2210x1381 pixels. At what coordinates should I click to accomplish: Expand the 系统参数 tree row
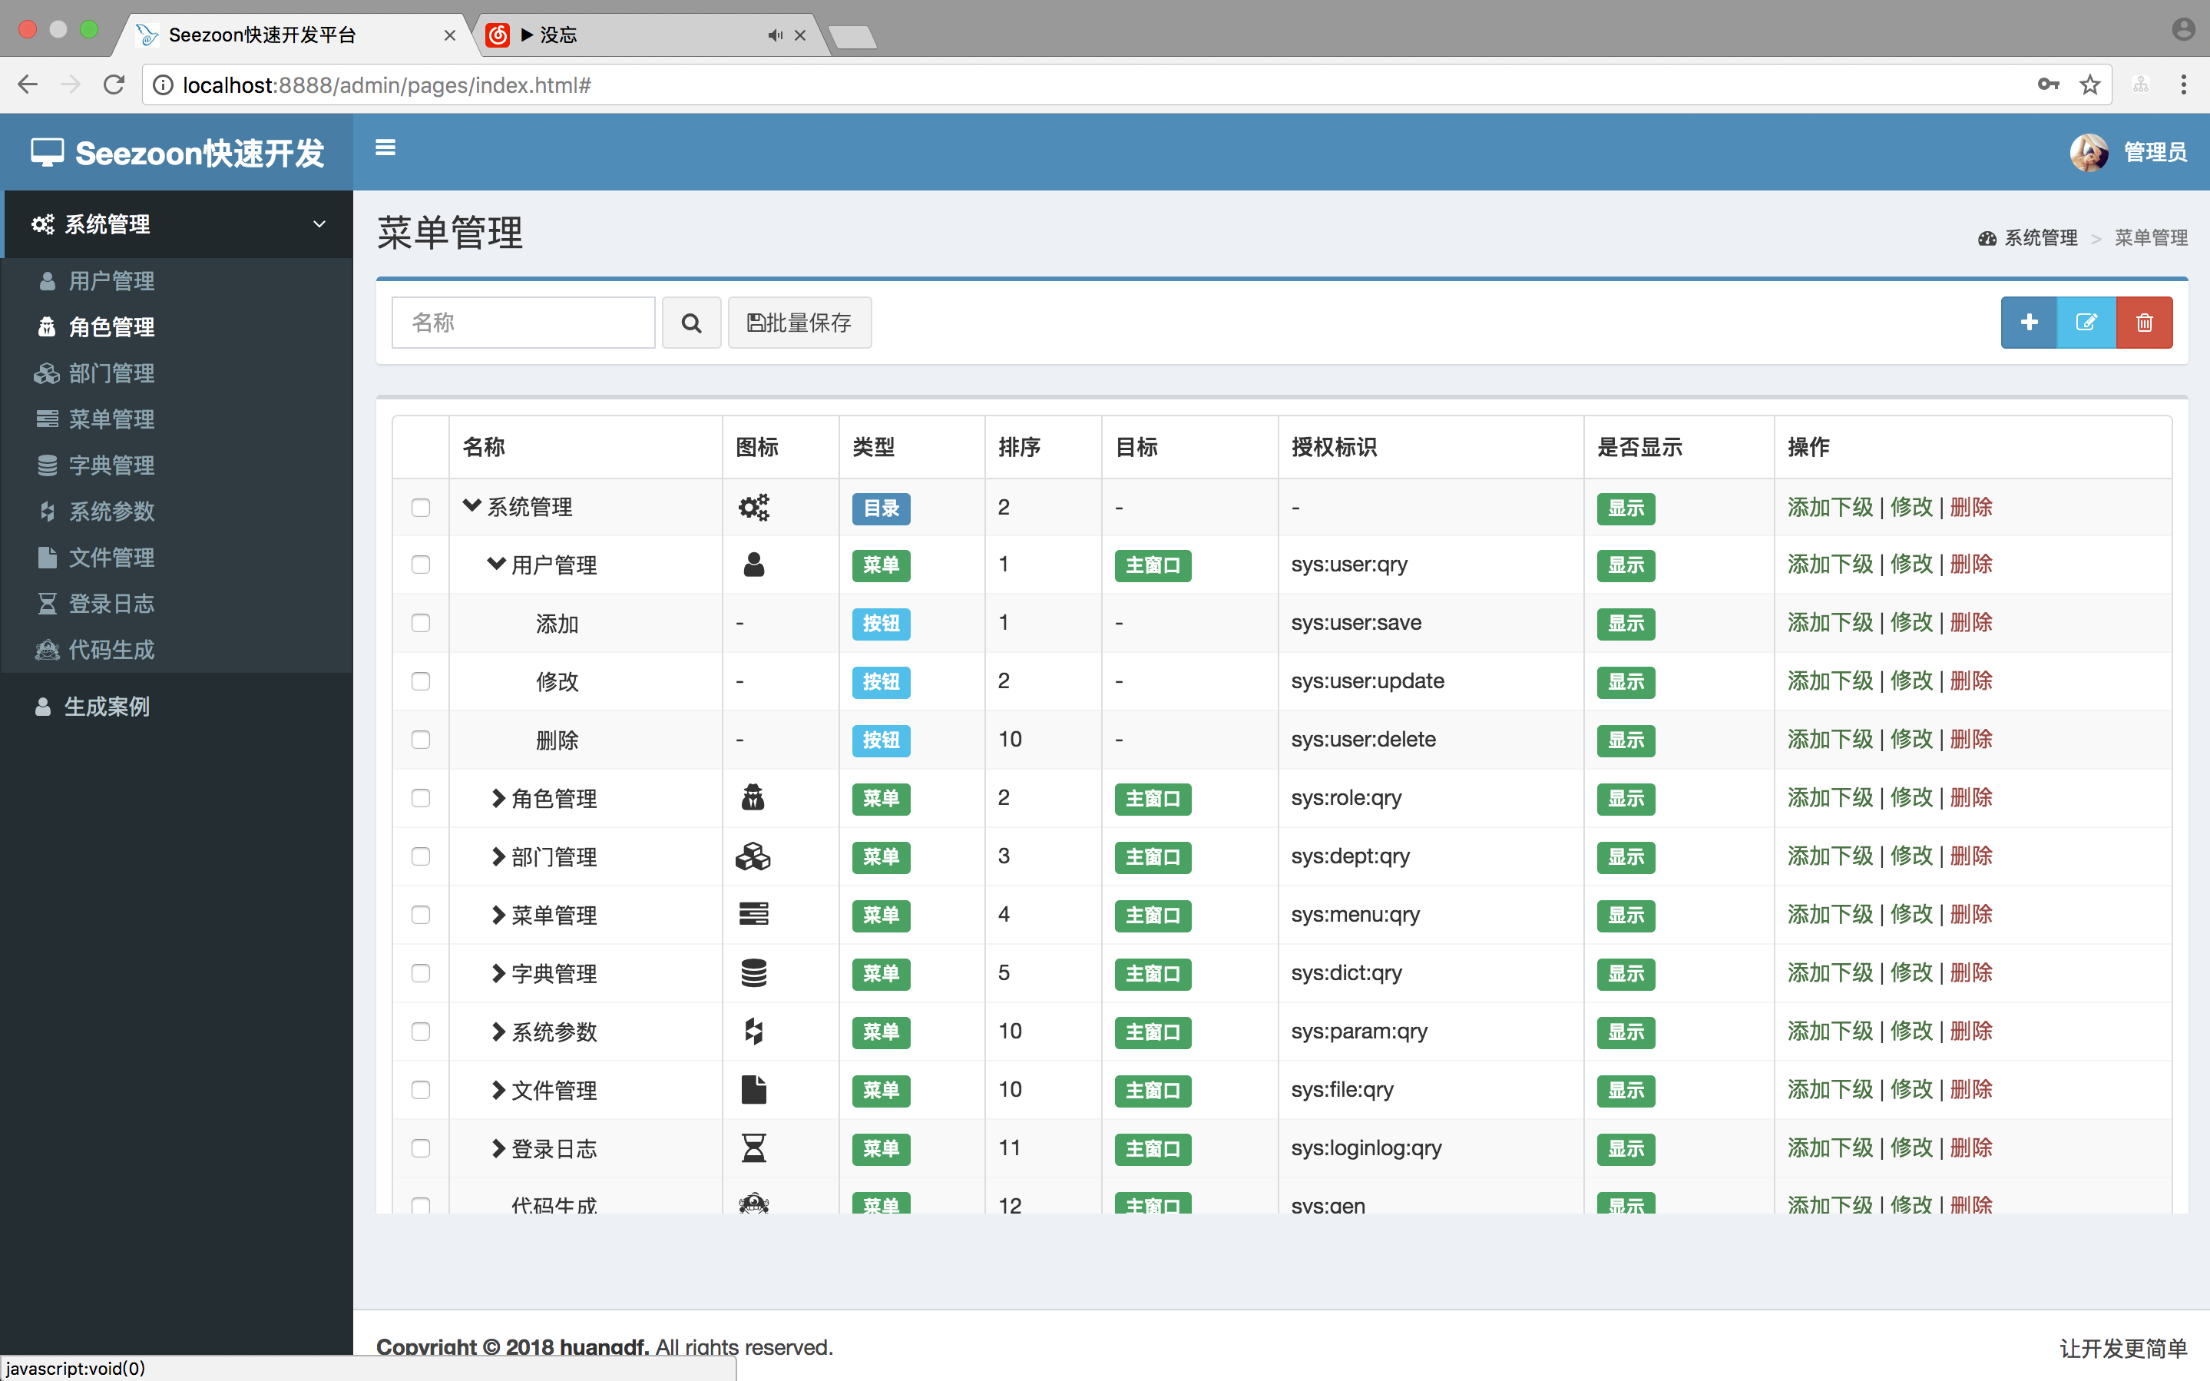498,1032
